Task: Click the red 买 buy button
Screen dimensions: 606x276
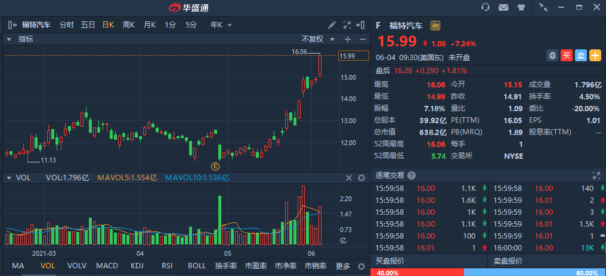Action: coord(566,56)
